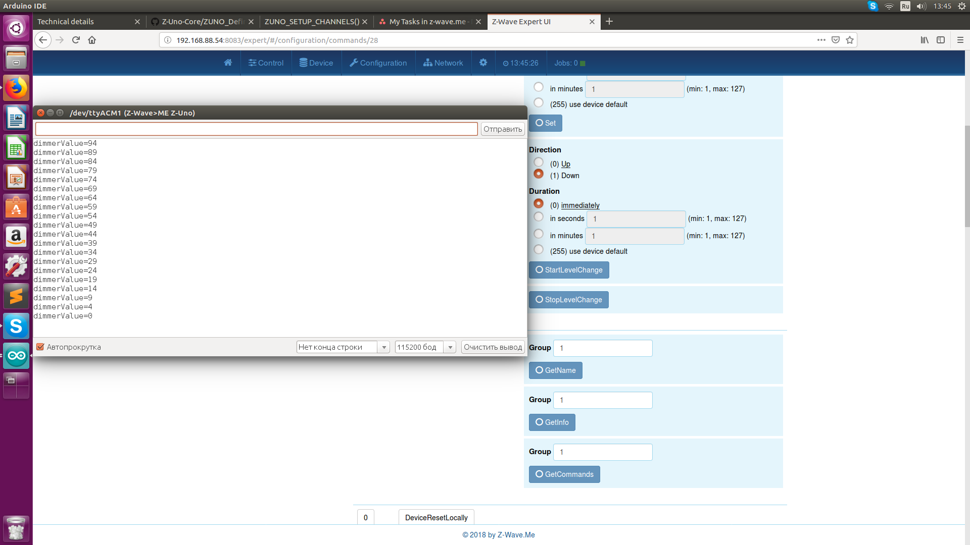Screen dimensions: 970x545
Task: Reload the page with refresh icon
Action: pos(76,40)
